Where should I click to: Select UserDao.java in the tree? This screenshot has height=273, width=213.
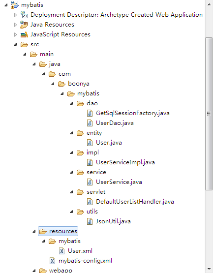pyautogui.click(x=115, y=123)
